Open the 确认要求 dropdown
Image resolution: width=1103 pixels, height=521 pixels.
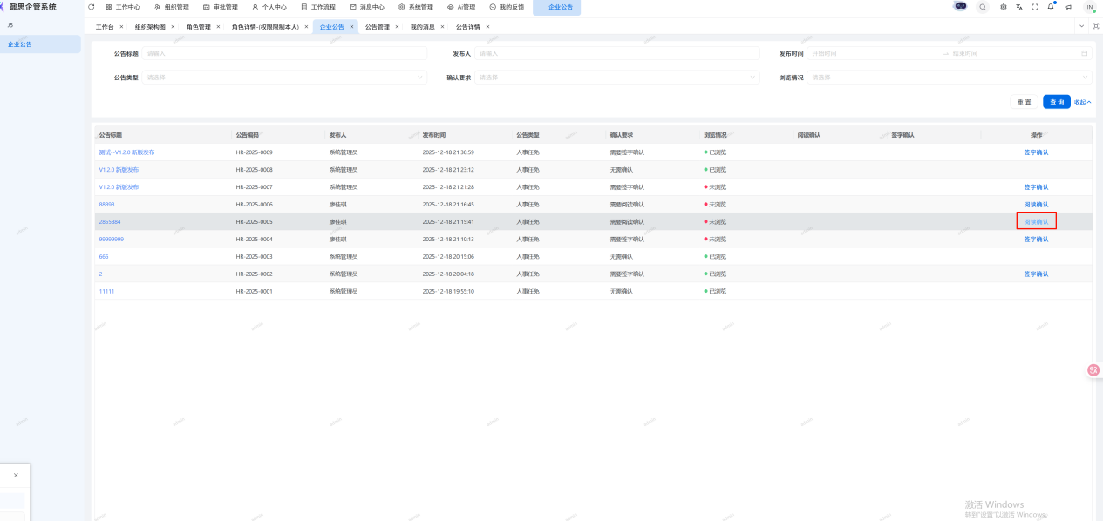616,78
